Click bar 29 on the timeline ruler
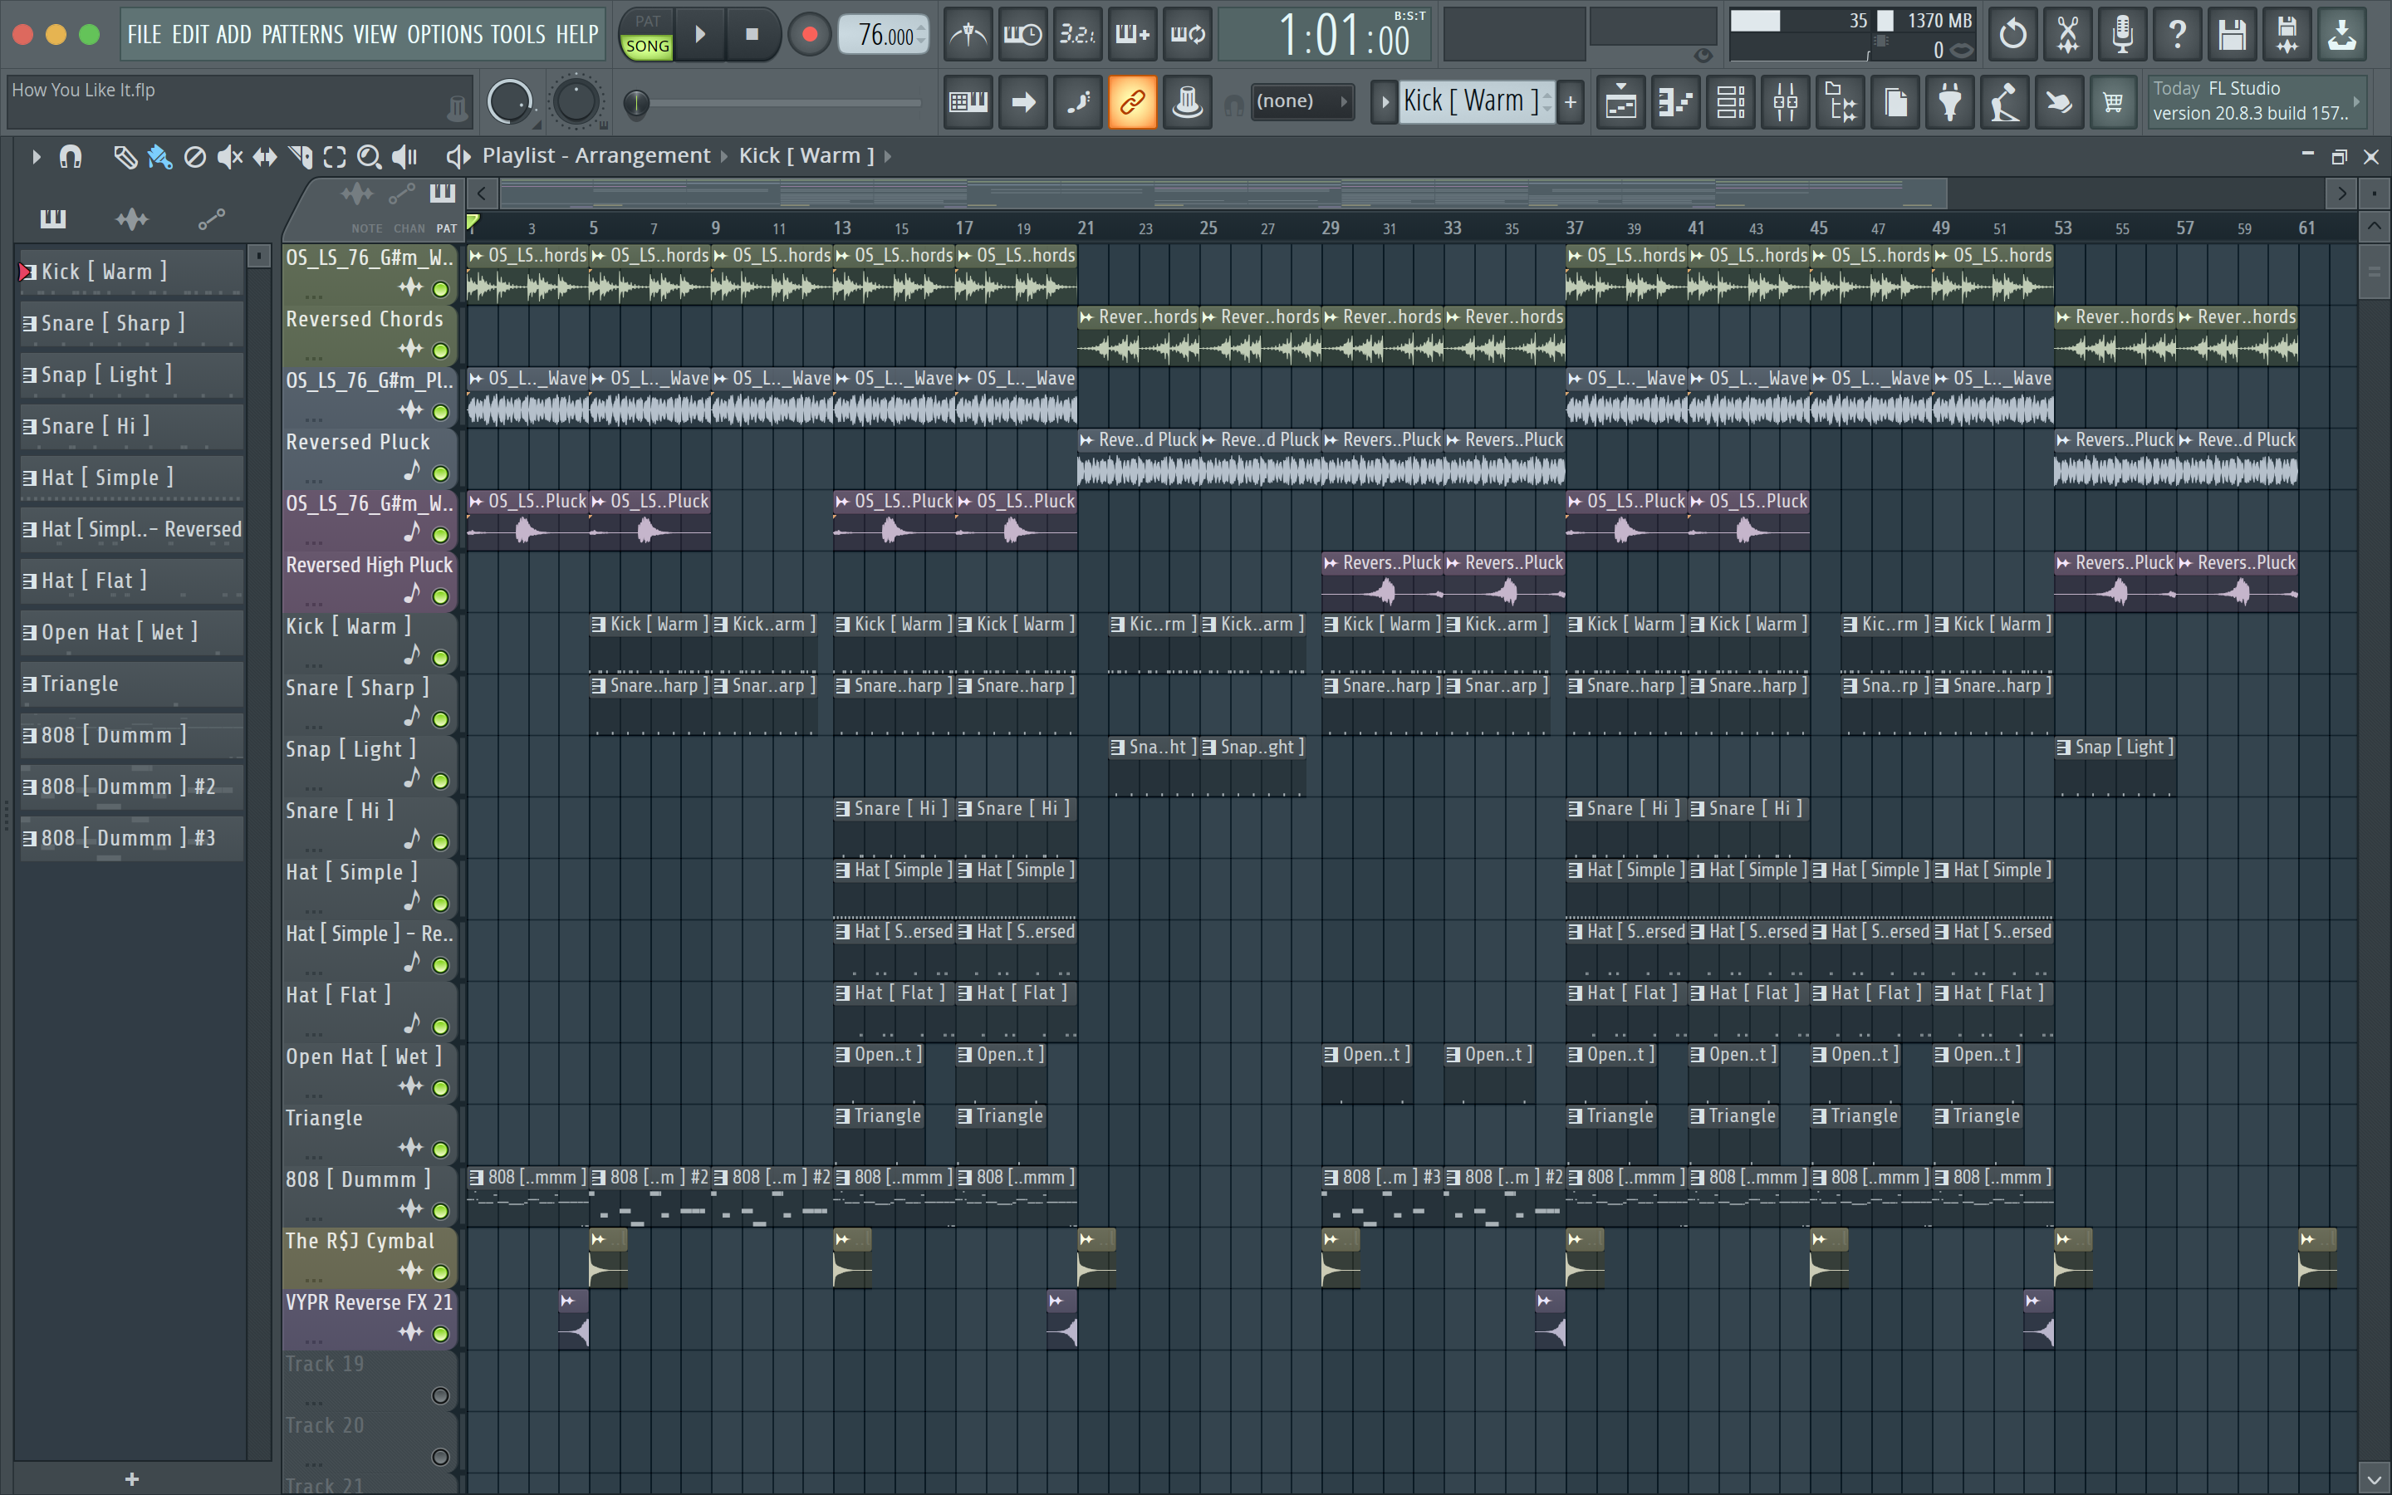2392x1495 pixels. coord(1331,228)
